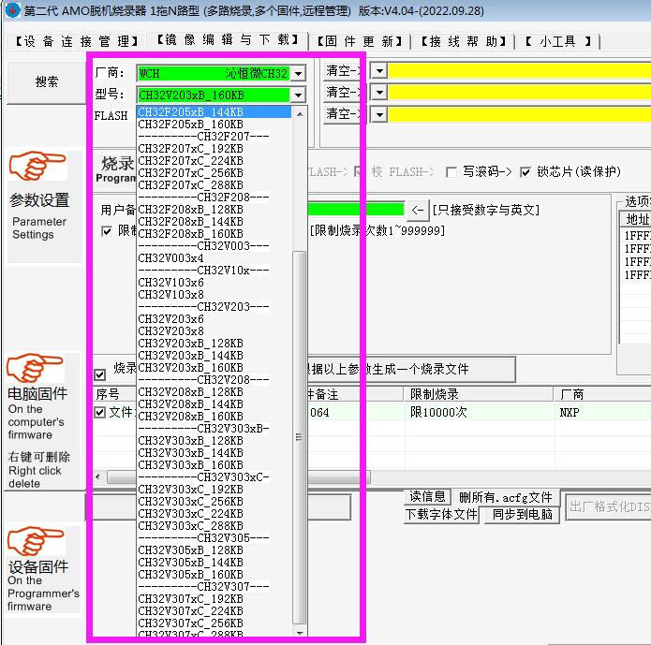Click 生成一个烧录文件 button

(x=412, y=369)
